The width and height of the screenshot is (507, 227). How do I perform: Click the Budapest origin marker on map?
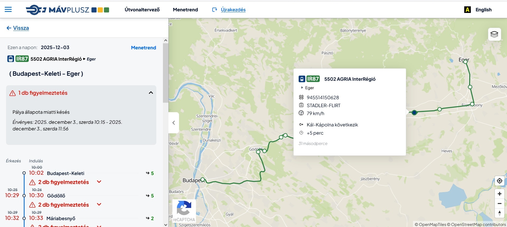(x=203, y=179)
